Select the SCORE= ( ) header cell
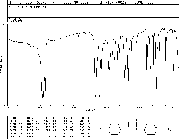Image resolution: width=179 pixels, height=139 pixels. point(49,2)
